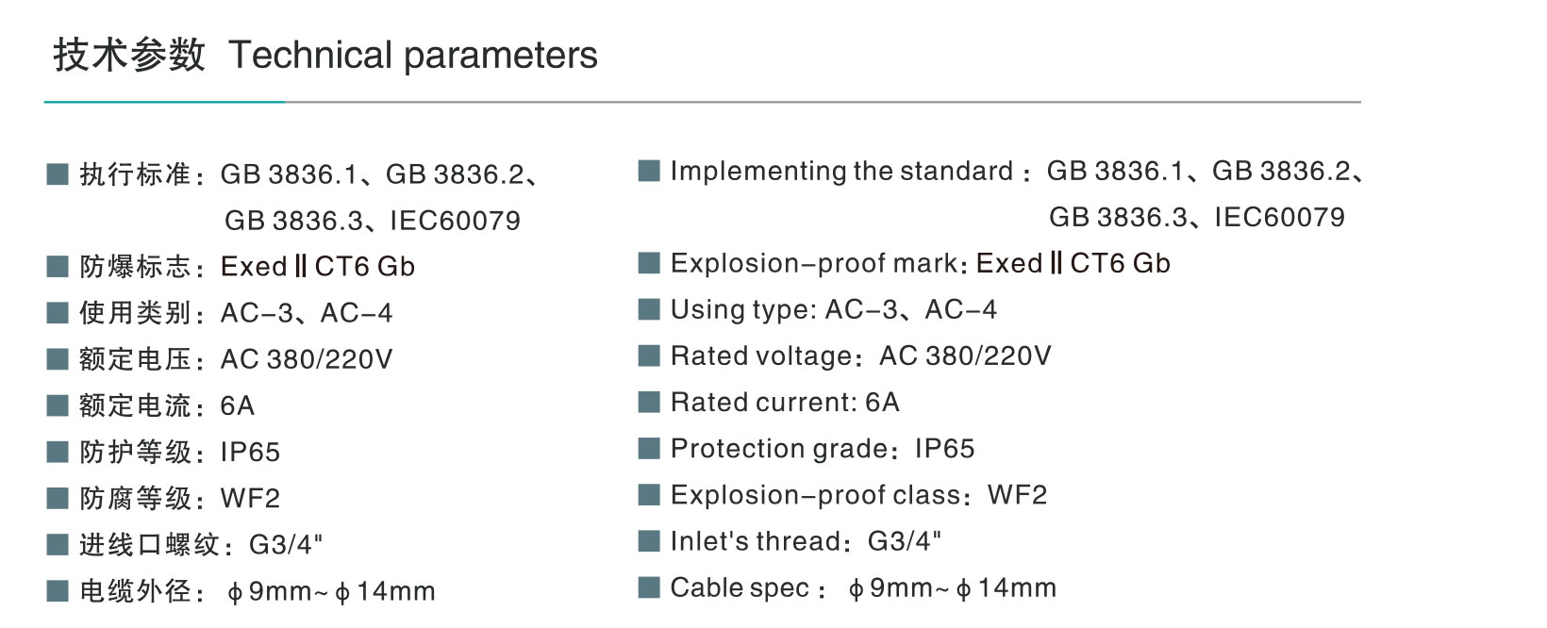Click the bullet before Implementing the standard
This screenshot has height=628, width=1547.
[649, 171]
